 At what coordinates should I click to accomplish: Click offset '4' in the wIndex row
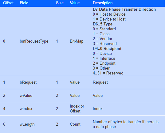4,108
